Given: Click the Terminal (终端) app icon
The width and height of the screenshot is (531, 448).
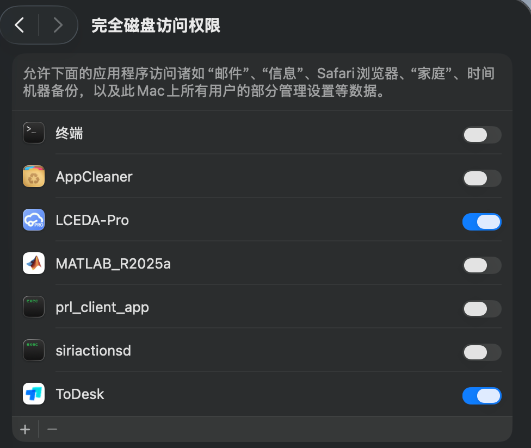Looking at the screenshot, I should 34,133.
